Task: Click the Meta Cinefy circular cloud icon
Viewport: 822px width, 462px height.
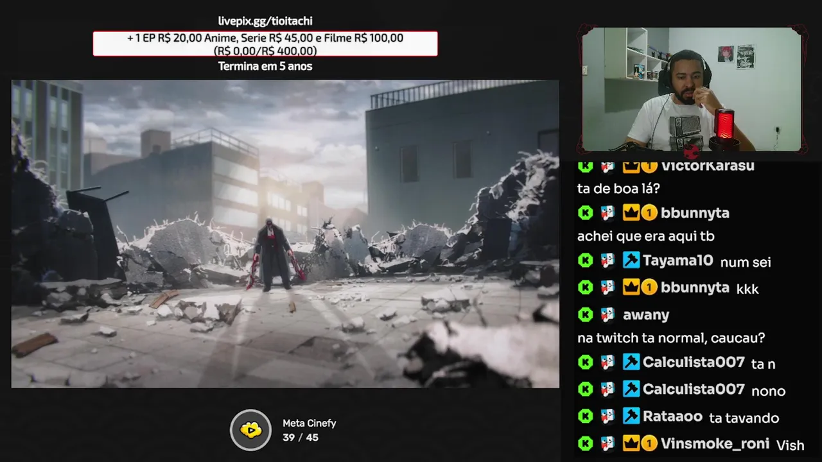Action: click(x=251, y=430)
